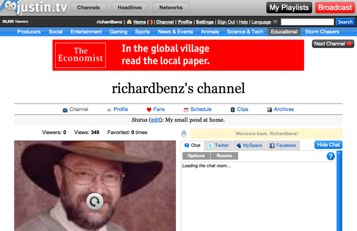Click the red heart Fans icon
Viewport: 357px width, 231px height.
(x=149, y=110)
